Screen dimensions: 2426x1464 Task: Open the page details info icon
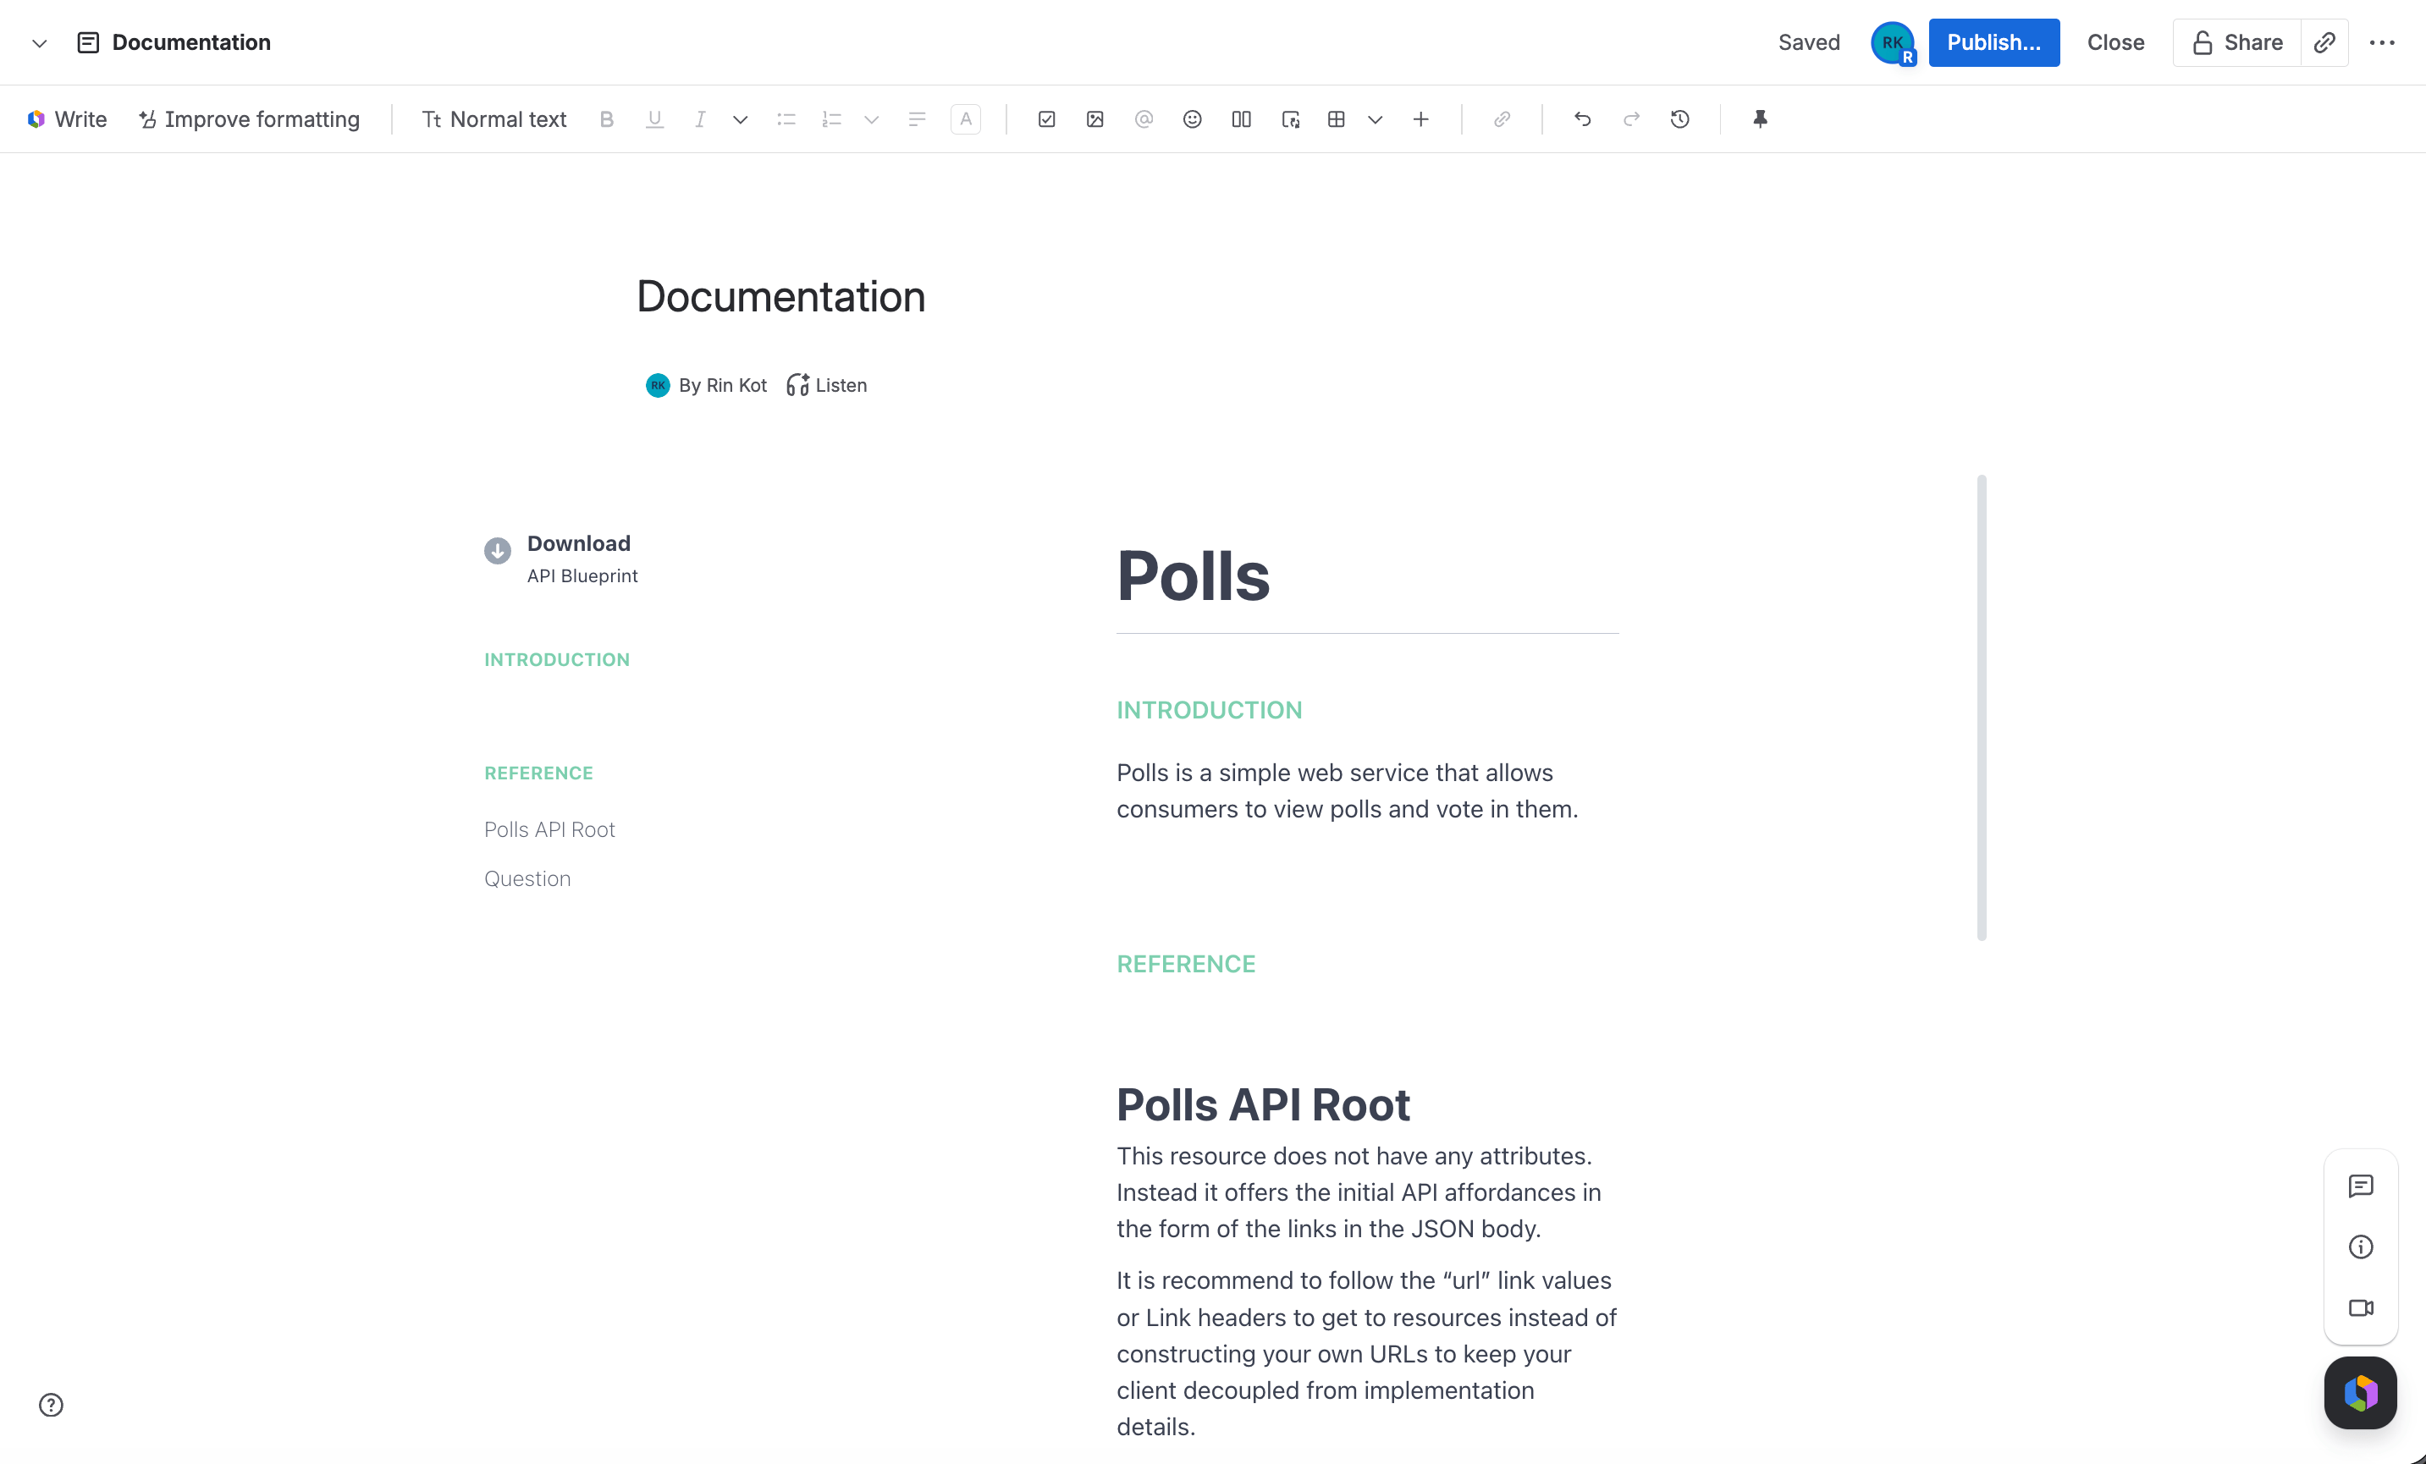point(2360,1247)
